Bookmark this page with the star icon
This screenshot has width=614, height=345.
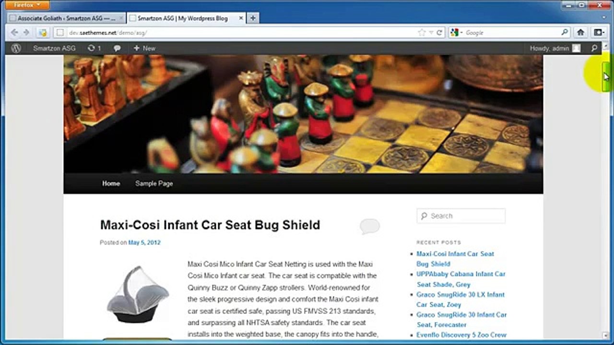[x=422, y=33]
